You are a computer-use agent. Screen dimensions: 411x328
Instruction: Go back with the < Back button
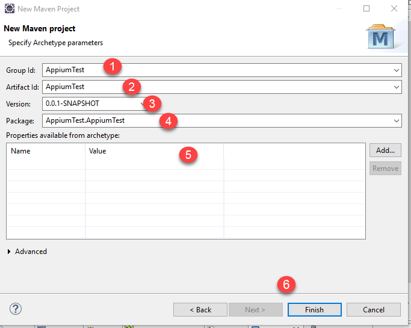(x=200, y=310)
